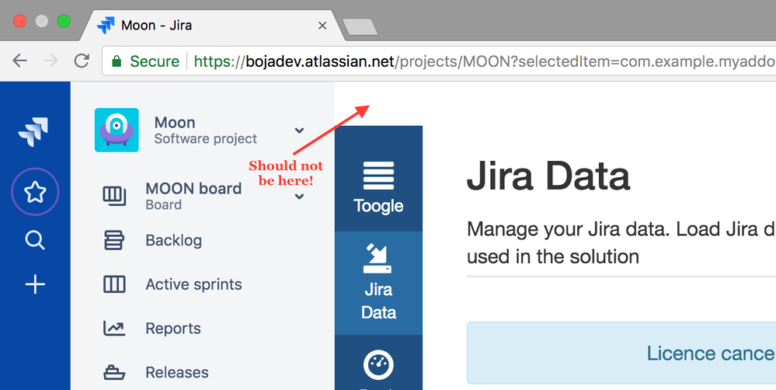Click the Software project subtitle
The height and width of the screenshot is (390, 776).
coord(205,138)
